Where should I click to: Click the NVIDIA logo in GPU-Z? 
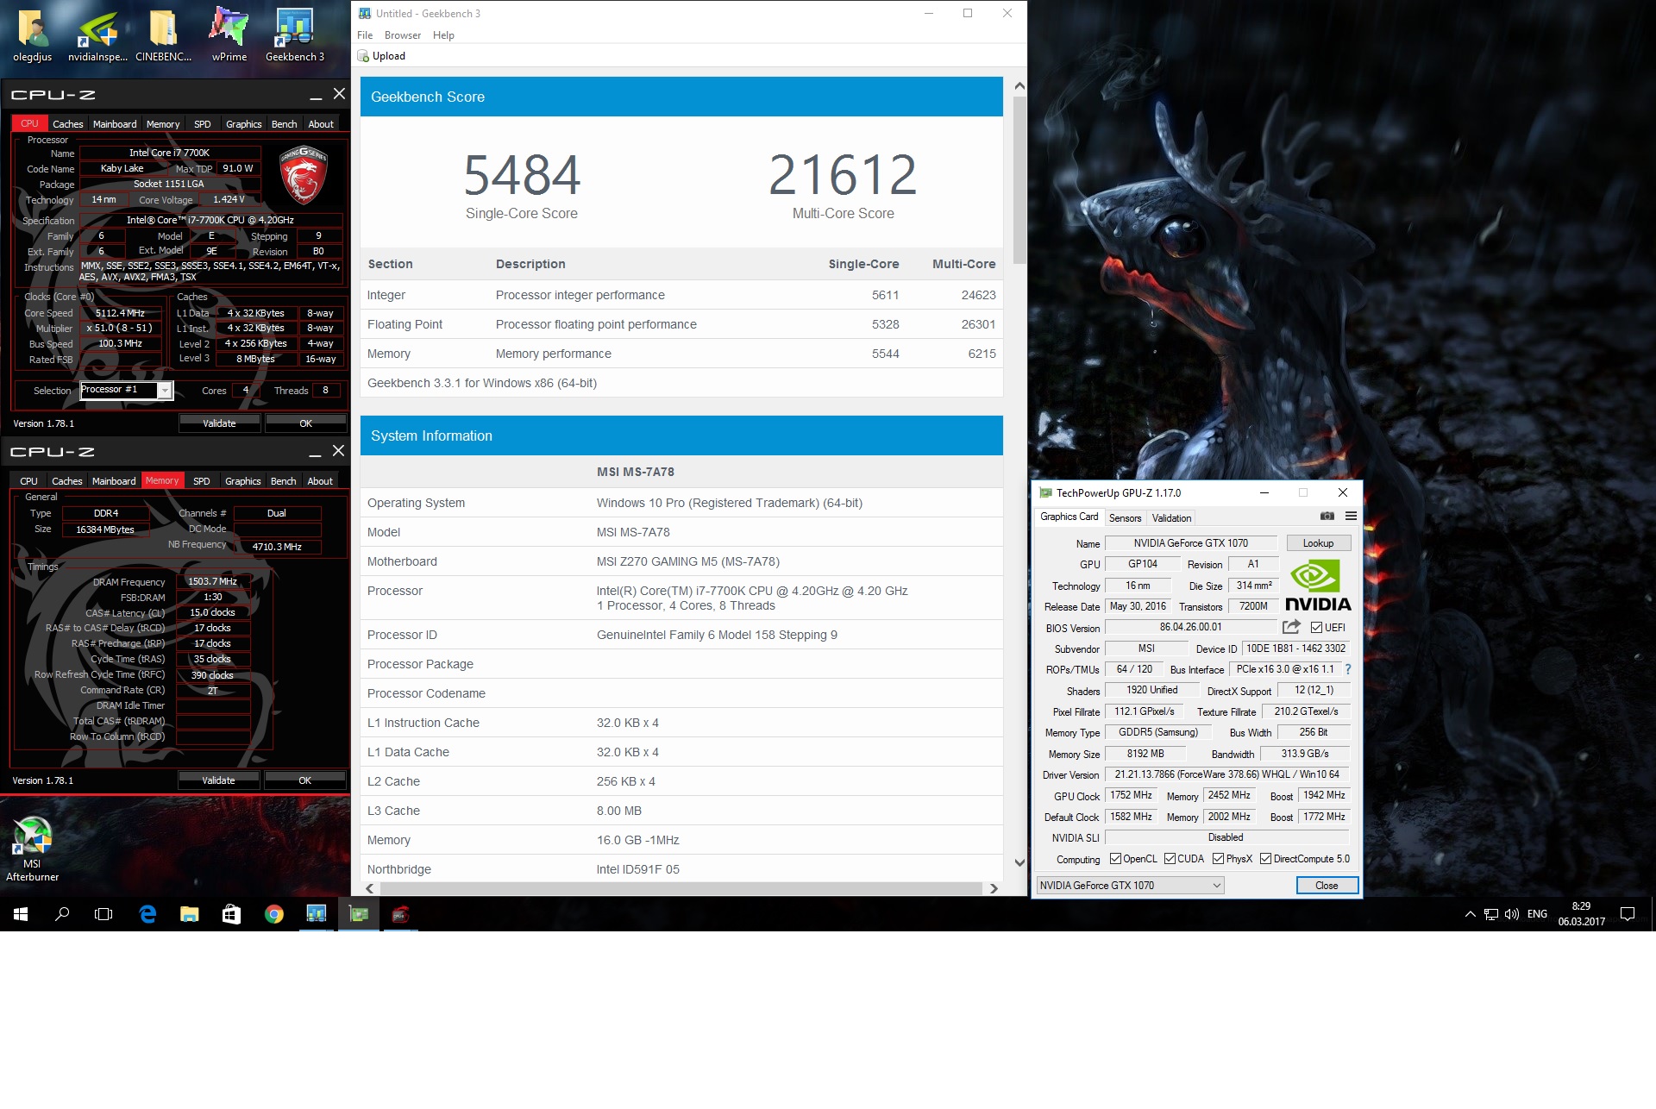1318,586
